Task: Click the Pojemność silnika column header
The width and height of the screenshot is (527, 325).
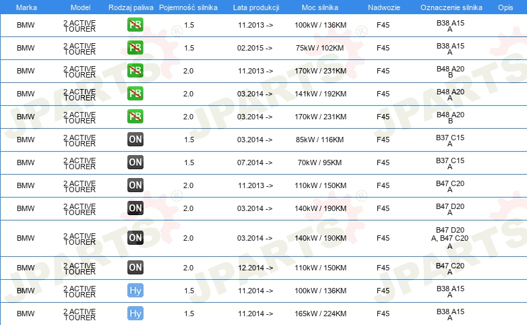Action: coord(188,7)
